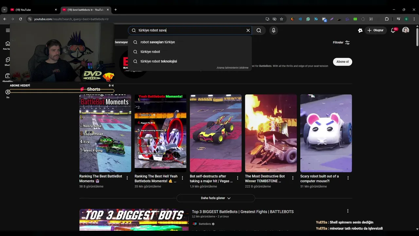
Task: Reload the page with refresh icon
Action: 20,19
